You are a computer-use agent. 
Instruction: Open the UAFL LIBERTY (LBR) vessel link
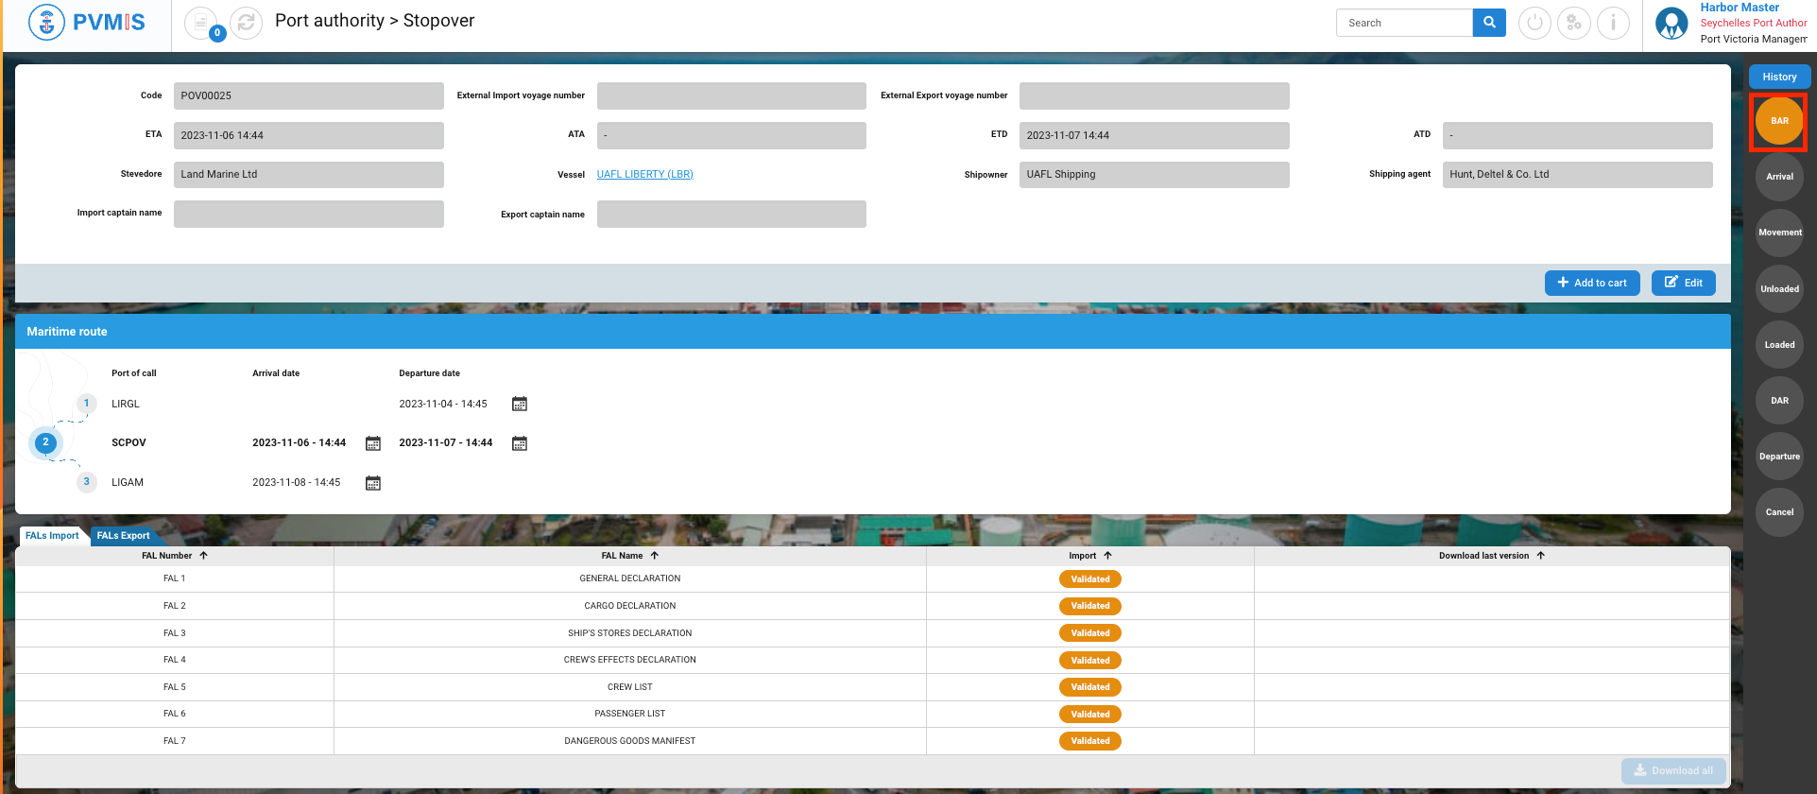click(644, 174)
